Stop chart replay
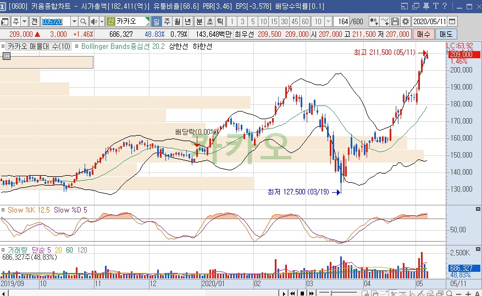The height and width of the screenshot is (296, 482). pyautogui.click(x=302, y=293)
